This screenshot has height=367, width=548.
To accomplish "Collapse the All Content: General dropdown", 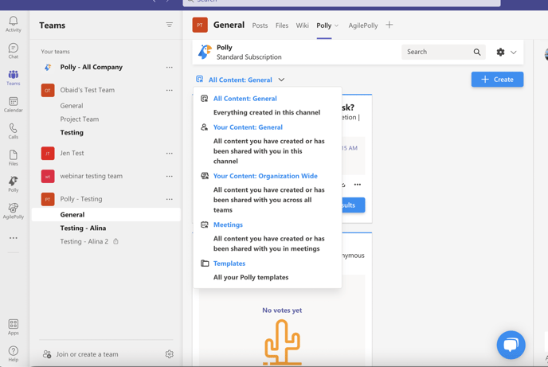I will tap(281, 80).
